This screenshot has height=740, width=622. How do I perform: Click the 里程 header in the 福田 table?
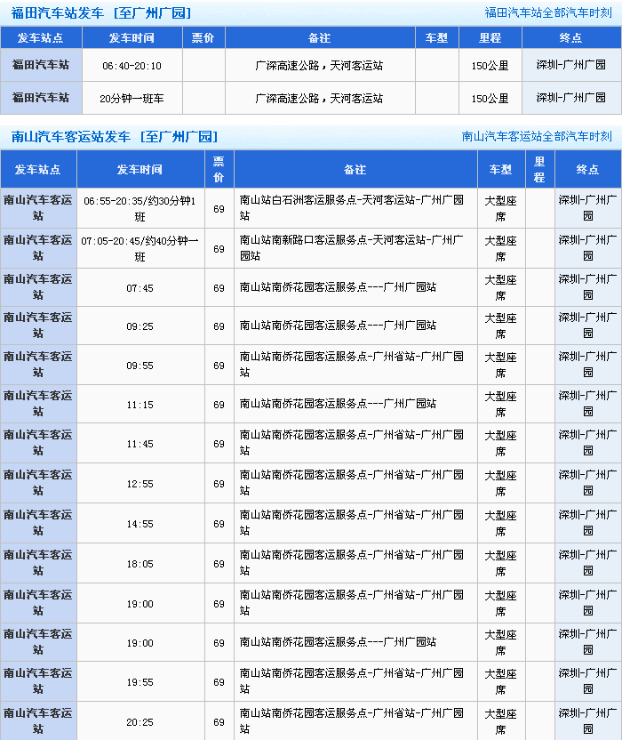[490, 37]
